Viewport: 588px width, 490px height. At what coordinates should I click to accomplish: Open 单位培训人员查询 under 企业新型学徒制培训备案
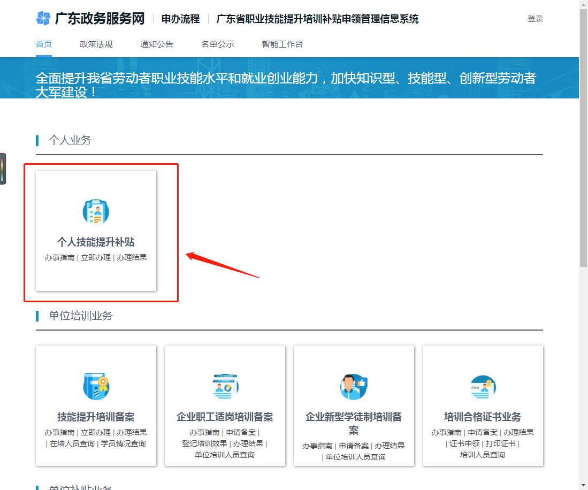coord(355,457)
